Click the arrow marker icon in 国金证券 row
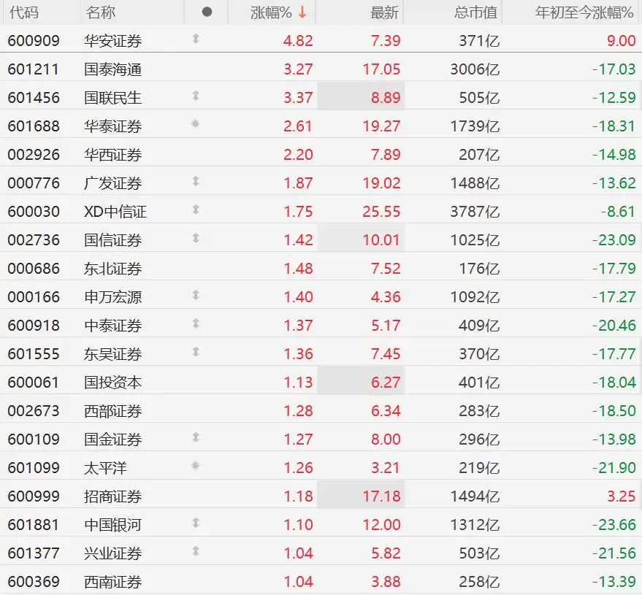The width and height of the screenshot is (642, 595). [196, 437]
